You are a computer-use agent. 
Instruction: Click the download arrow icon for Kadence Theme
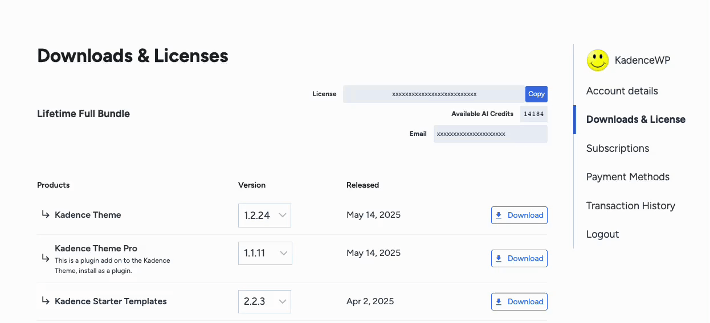[x=499, y=215]
